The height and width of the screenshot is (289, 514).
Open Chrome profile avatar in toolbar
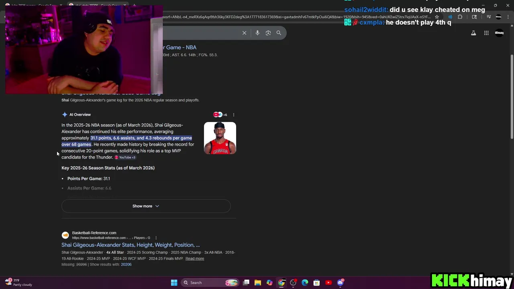(x=498, y=17)
